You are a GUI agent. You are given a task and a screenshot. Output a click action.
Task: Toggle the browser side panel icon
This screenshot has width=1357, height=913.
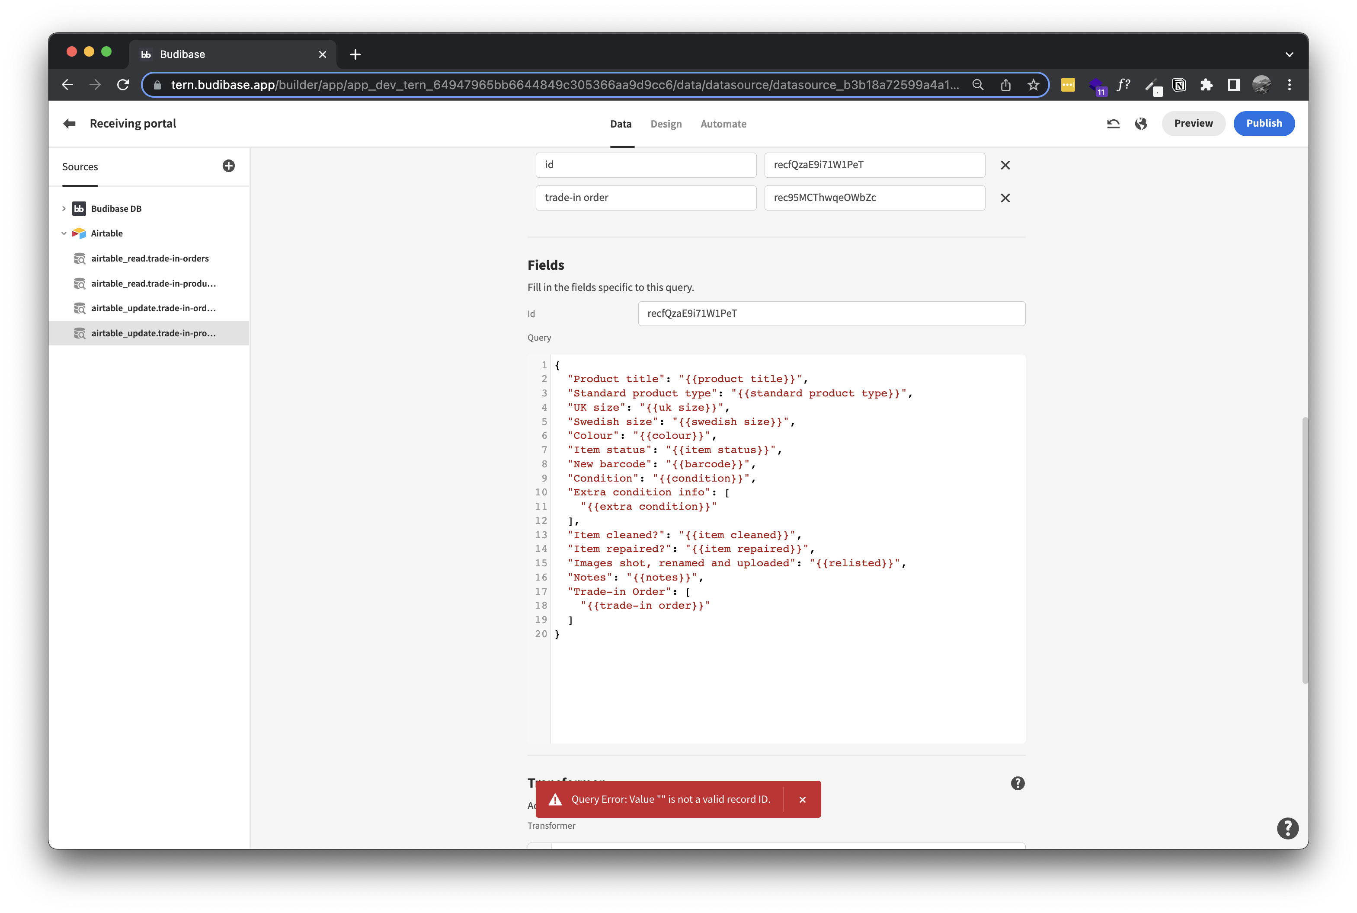click(1233, 85)
